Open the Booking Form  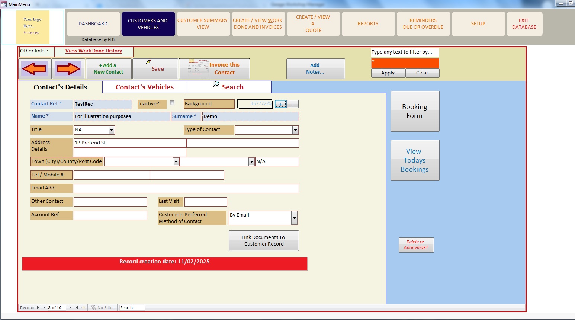tap(415, 111)
